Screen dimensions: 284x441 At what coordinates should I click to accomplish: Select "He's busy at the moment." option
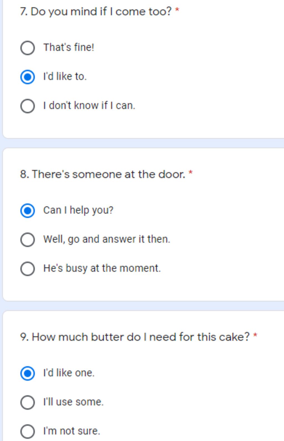point(27,268)
